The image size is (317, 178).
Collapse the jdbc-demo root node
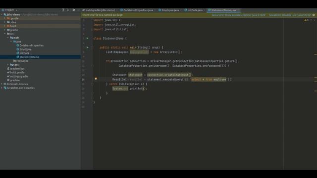click(x=1, y=14)
